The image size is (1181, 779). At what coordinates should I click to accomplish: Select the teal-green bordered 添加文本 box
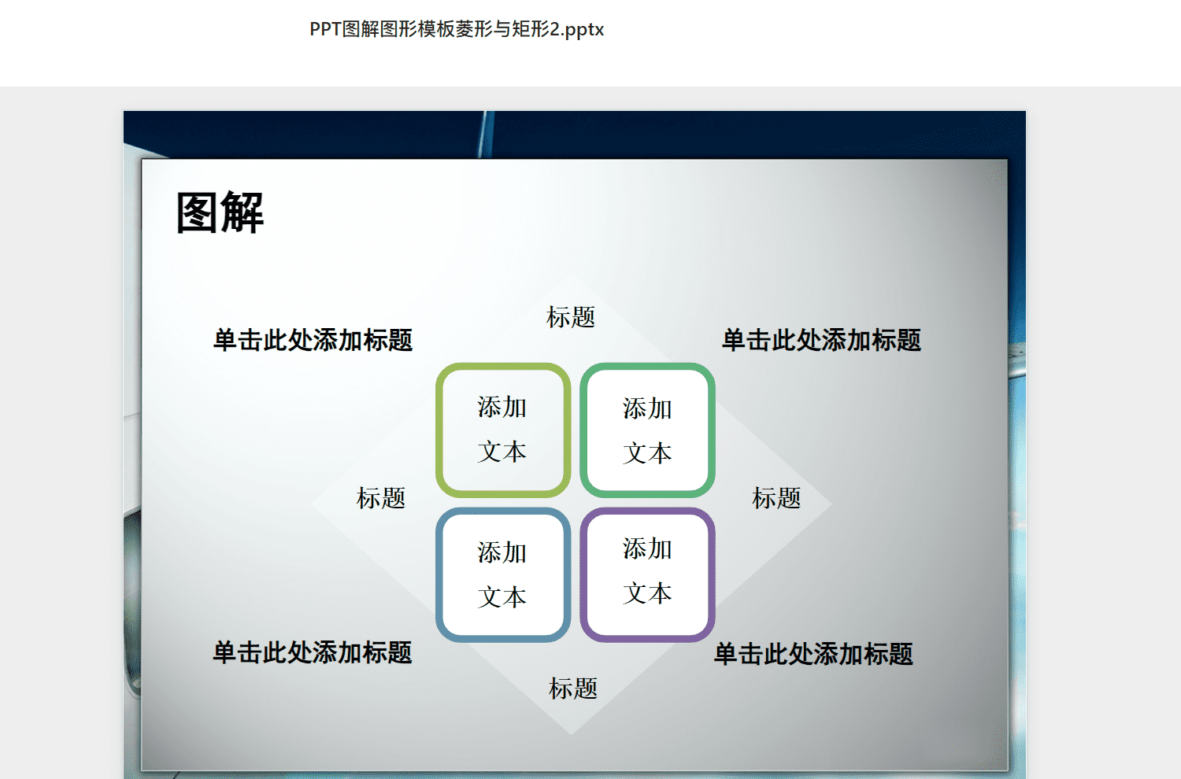point(647,430)
